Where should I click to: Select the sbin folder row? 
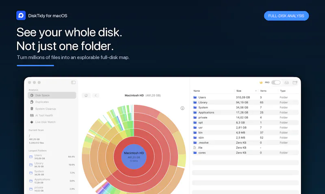click(x=246, y=138)
